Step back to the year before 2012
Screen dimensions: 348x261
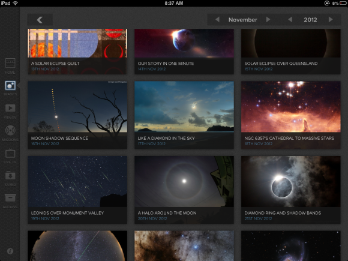tap(290, 20)
